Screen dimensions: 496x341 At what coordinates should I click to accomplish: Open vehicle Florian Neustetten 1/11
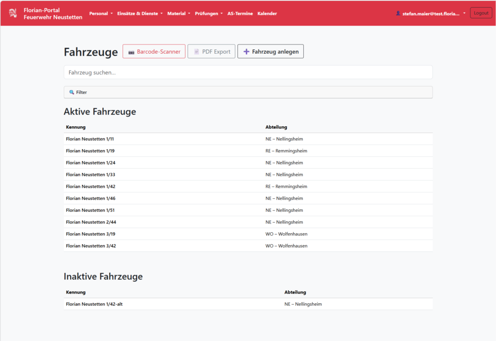coord(90,139)
